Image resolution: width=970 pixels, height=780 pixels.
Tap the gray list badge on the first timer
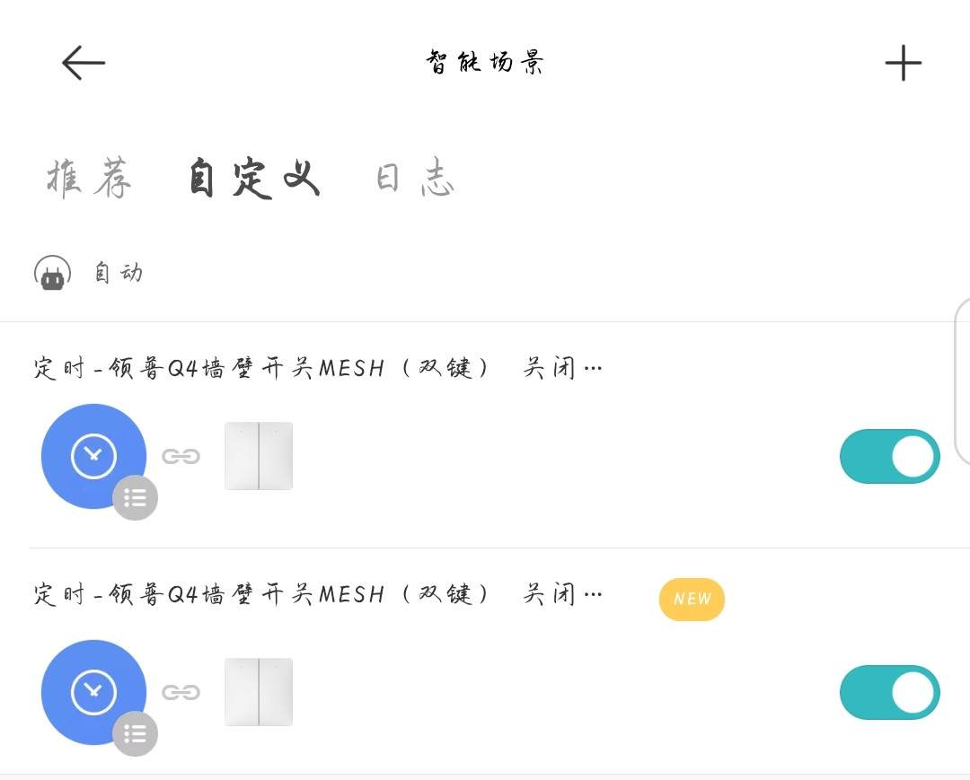pyautogui.click(x=135, y=497)
